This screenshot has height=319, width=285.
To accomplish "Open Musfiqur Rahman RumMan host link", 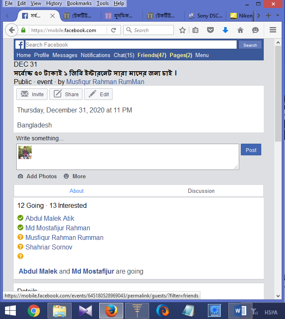I will coord(105,82).
